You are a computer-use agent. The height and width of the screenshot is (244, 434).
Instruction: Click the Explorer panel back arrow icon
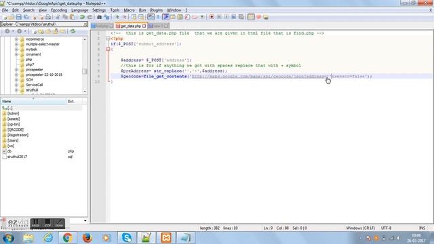pos(7,31)
